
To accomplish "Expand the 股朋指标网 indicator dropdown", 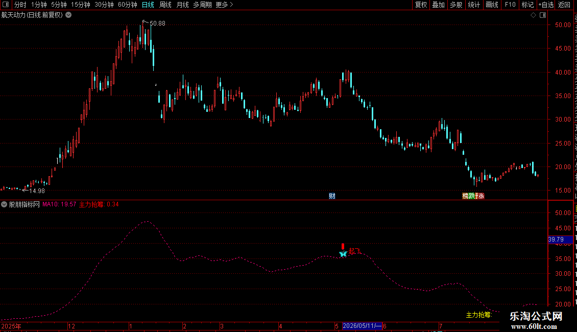I will pos(4,204).
